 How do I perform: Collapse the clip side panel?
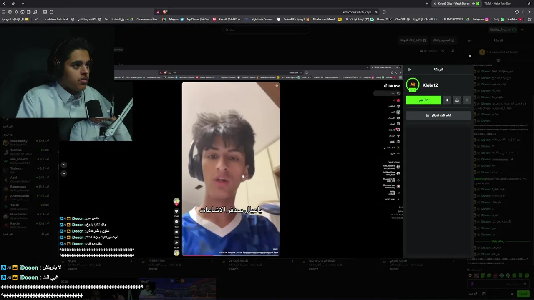click(409, 70)
